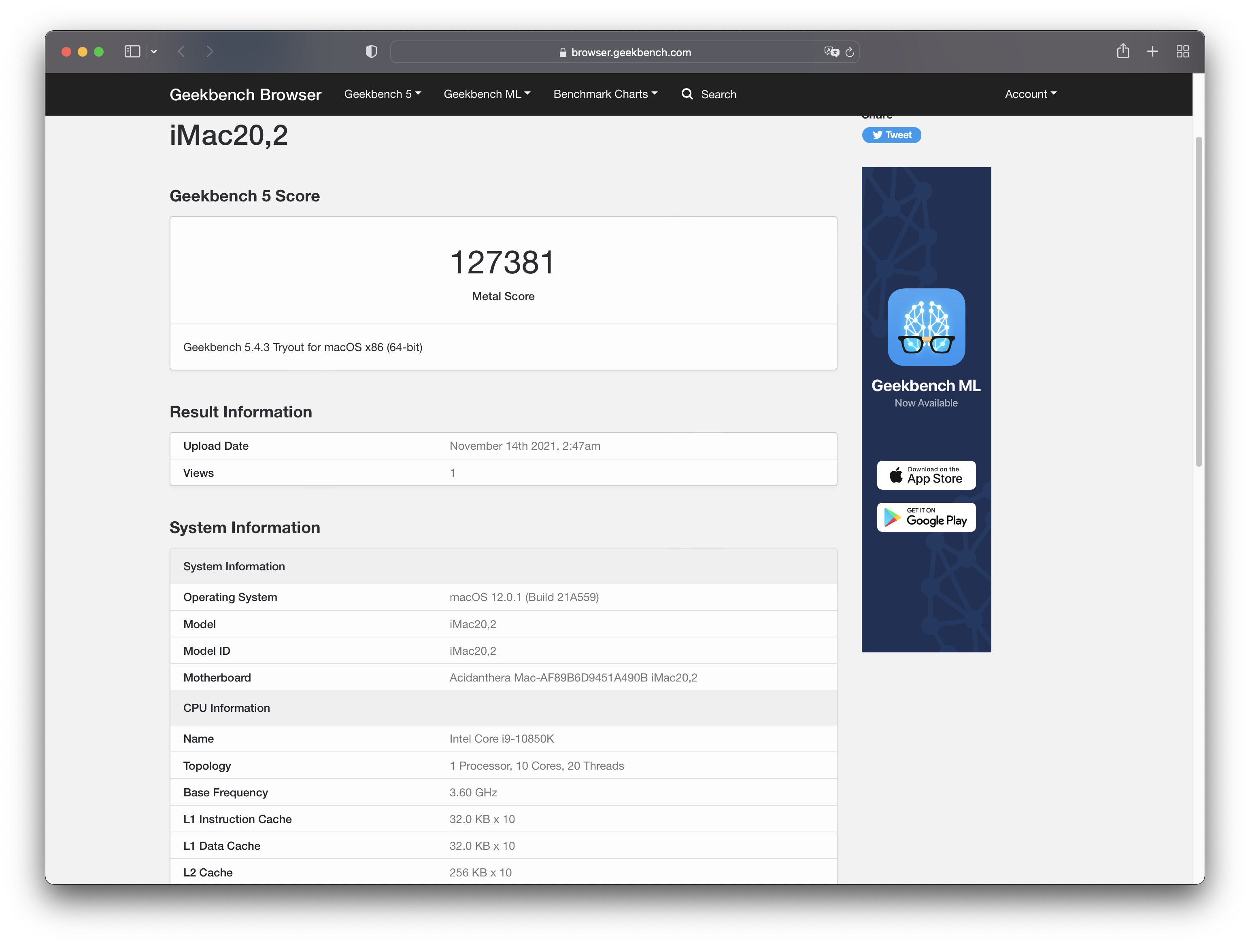Viewport: 1250px width, 944px height.
Task: Click the privacy shield icon
Action: pos(371,52)
